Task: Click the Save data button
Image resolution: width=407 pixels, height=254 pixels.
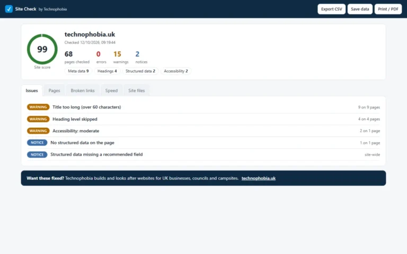Action: tap(360, 9)
